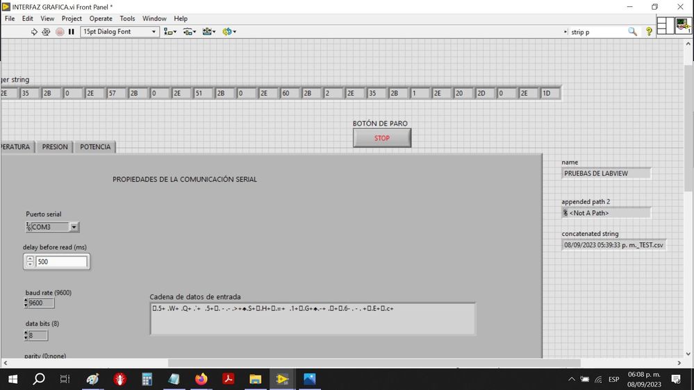Open Firefox from the taskbar
694x390 pixels.
(x=201, y=379)
